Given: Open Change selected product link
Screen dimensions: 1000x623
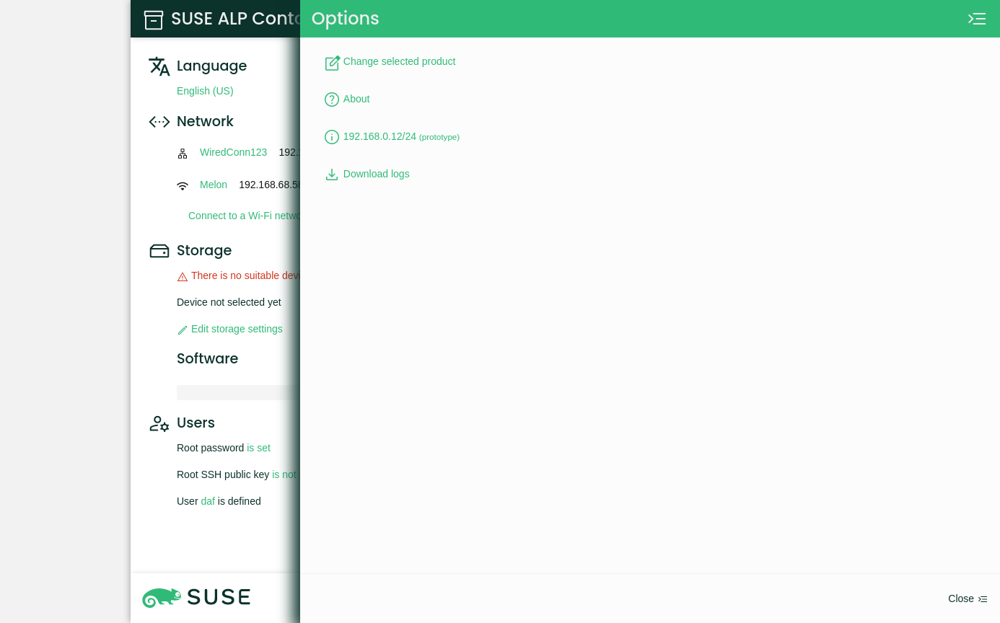Looking at the screenshot, I should [x=399, y=61].
